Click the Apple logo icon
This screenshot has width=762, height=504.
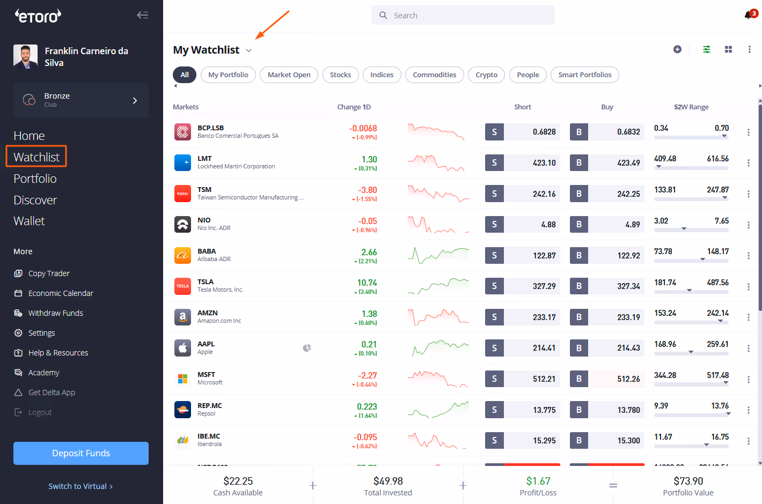point(182,348)
